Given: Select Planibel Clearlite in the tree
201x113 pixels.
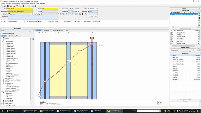Looking at the screenshot, I should [11, 48].
